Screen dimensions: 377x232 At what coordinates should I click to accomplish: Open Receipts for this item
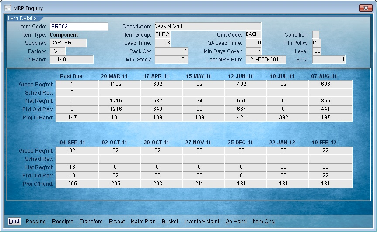point(63,222)
